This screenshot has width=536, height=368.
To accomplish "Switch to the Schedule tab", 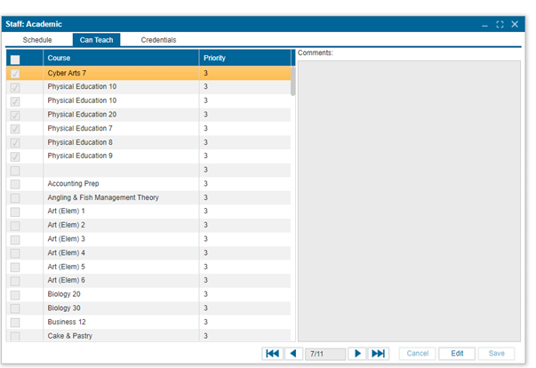I will pos(37,40).
